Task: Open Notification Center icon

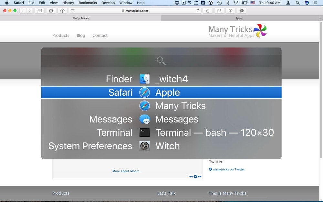Action: point(315,3)
